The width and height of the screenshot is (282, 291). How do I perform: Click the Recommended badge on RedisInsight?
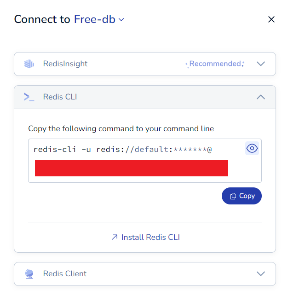[x=215, y=64]
